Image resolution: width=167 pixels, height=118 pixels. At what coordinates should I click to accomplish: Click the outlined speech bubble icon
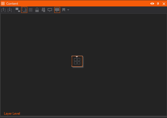point(50,10)
